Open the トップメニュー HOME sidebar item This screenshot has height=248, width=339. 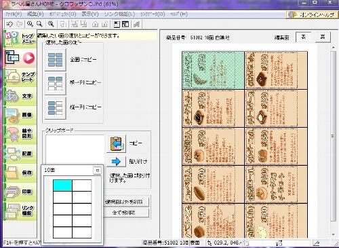(x=20, y=39)
